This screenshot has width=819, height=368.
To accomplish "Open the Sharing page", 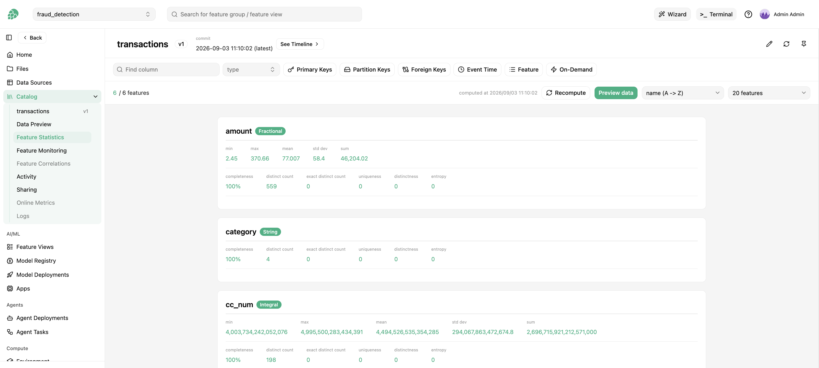I will [x=52, y=190].
